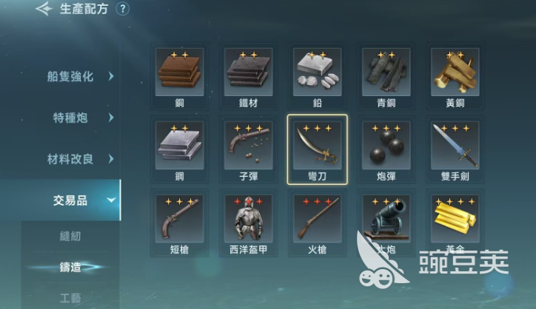Open the help question mark icon
This screenshot has height=309, width=536.
pyautogui.click(x=123, y=9)
